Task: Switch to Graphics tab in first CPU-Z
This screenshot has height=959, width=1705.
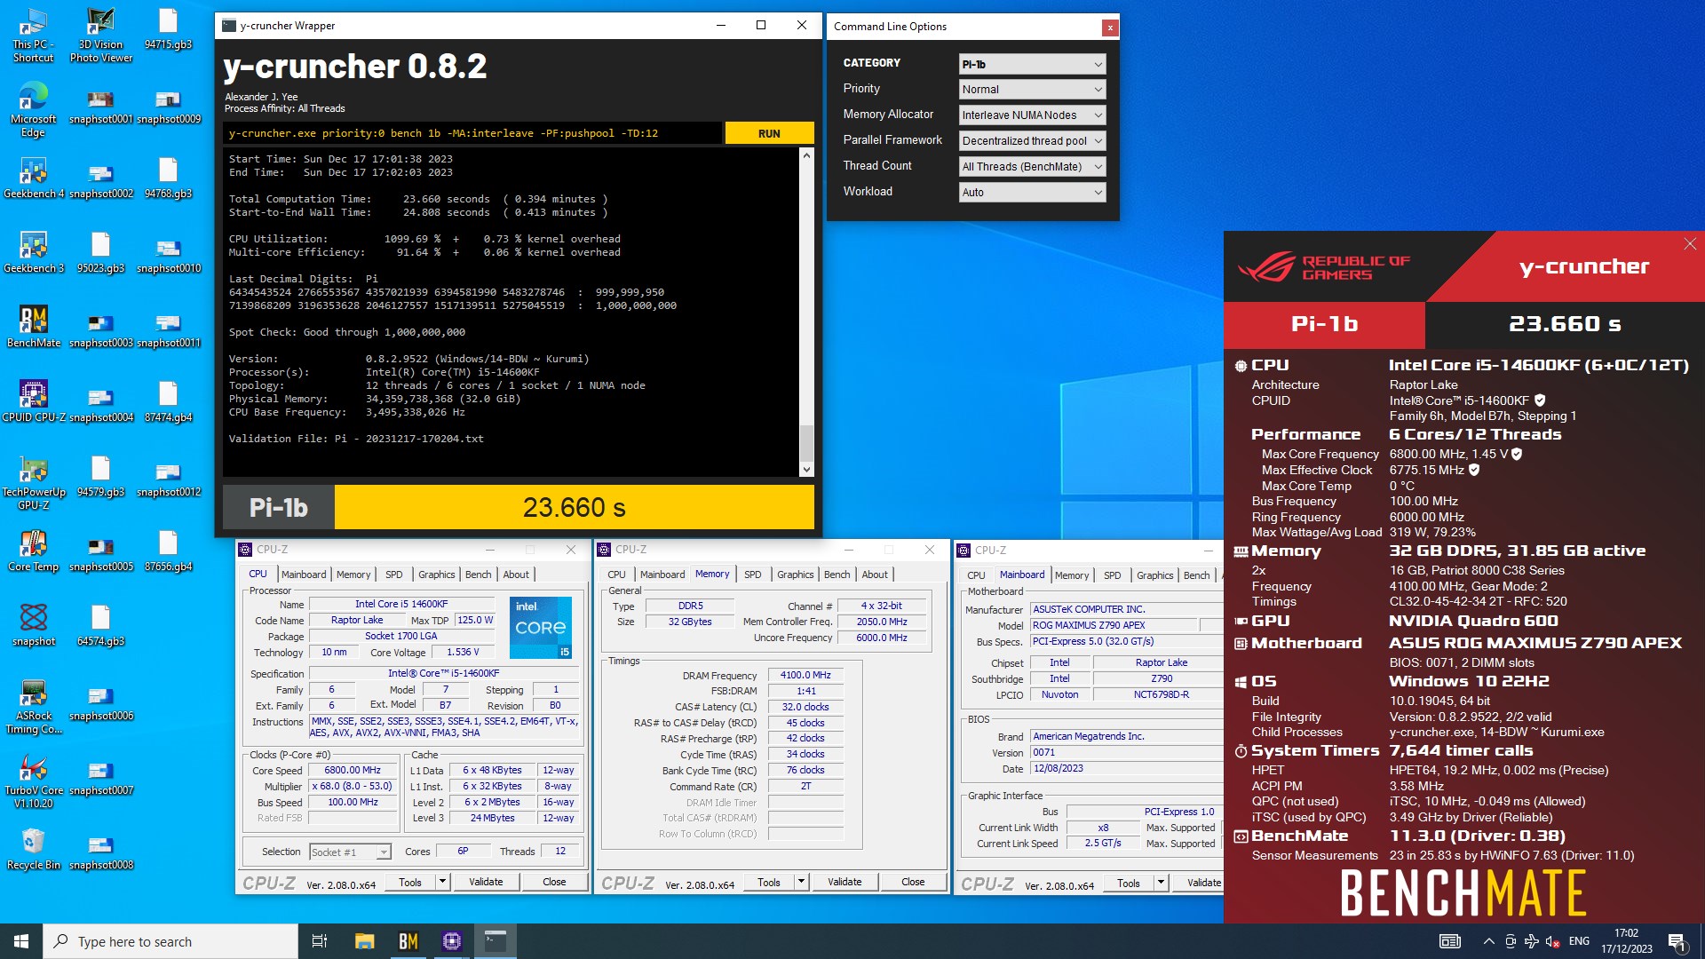Action: (437, 575)
